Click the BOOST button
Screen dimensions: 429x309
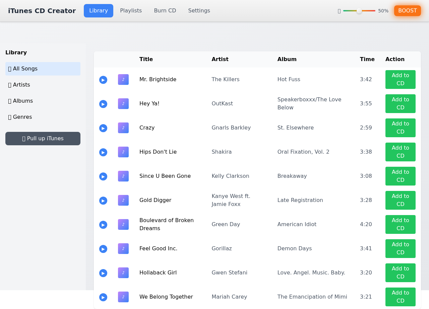[x=407, y=10]
